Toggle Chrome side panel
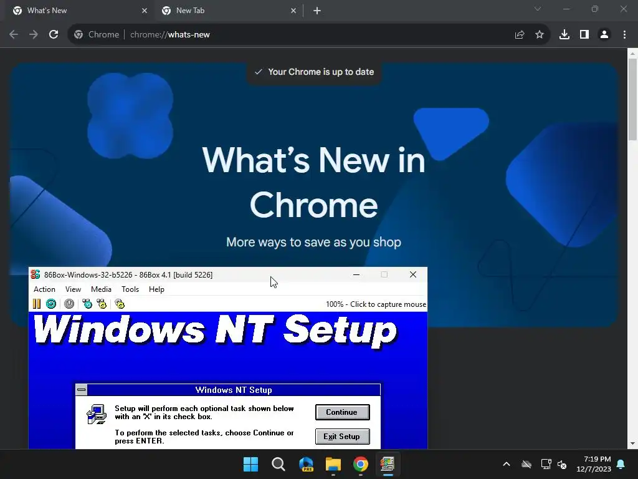638x479 pixels. click(584, 35)
